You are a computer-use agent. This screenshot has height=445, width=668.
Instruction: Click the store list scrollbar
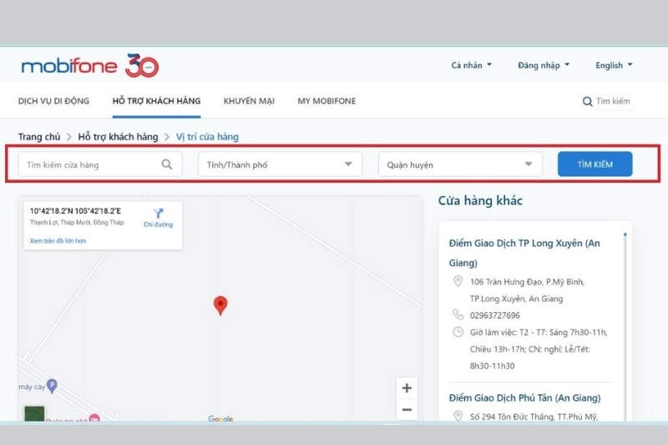(625, 328)
